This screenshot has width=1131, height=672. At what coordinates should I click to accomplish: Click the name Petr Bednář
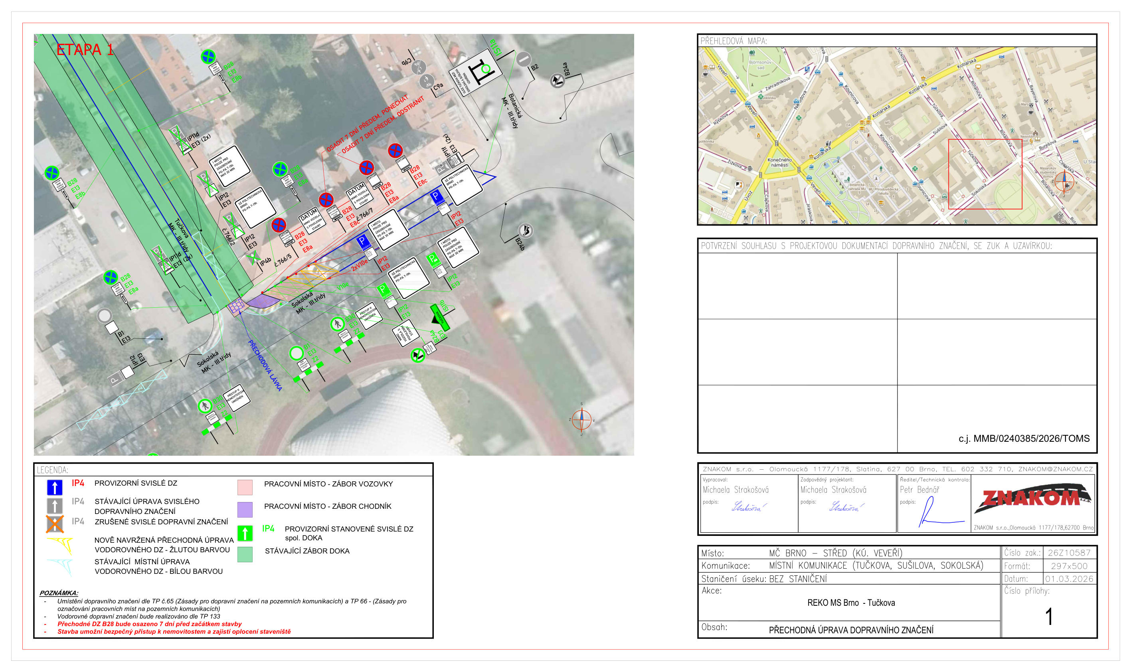coord(919,490)
